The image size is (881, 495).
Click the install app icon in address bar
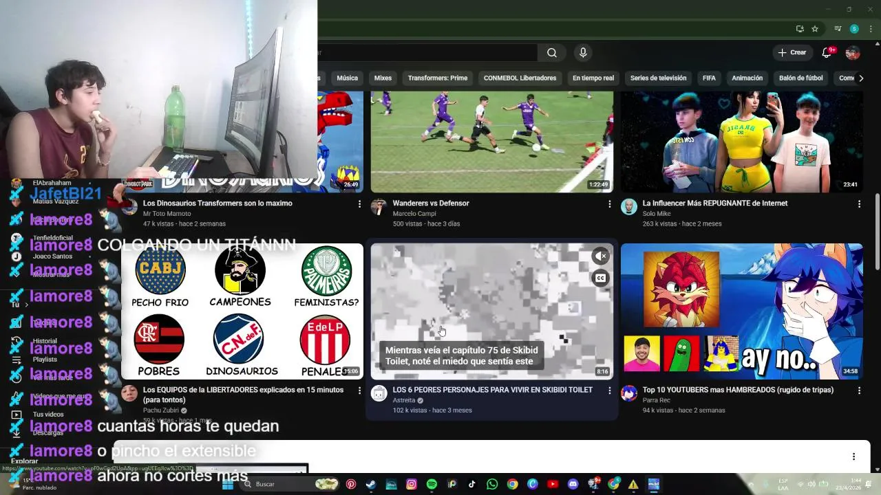click(x=800, y=29)
